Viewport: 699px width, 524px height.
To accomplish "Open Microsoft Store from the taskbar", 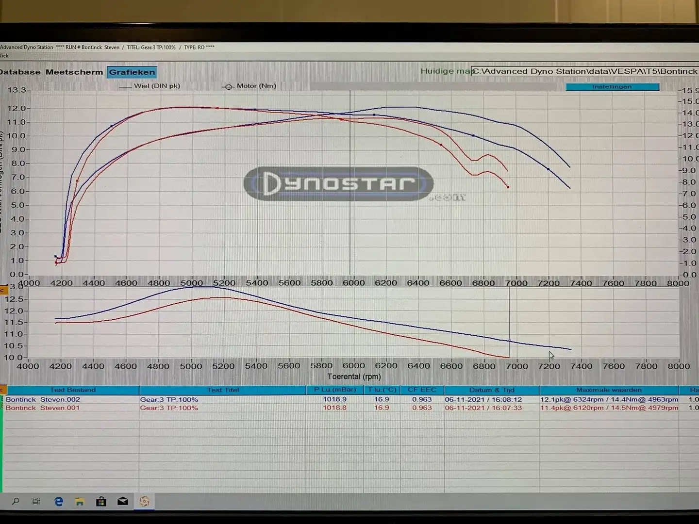I will (x=101, y=501).
